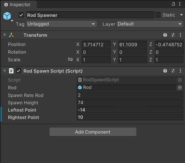Toggle the Rod Spawner active checkbox
This screenshot has height=163, width=185.
(21, 15)
